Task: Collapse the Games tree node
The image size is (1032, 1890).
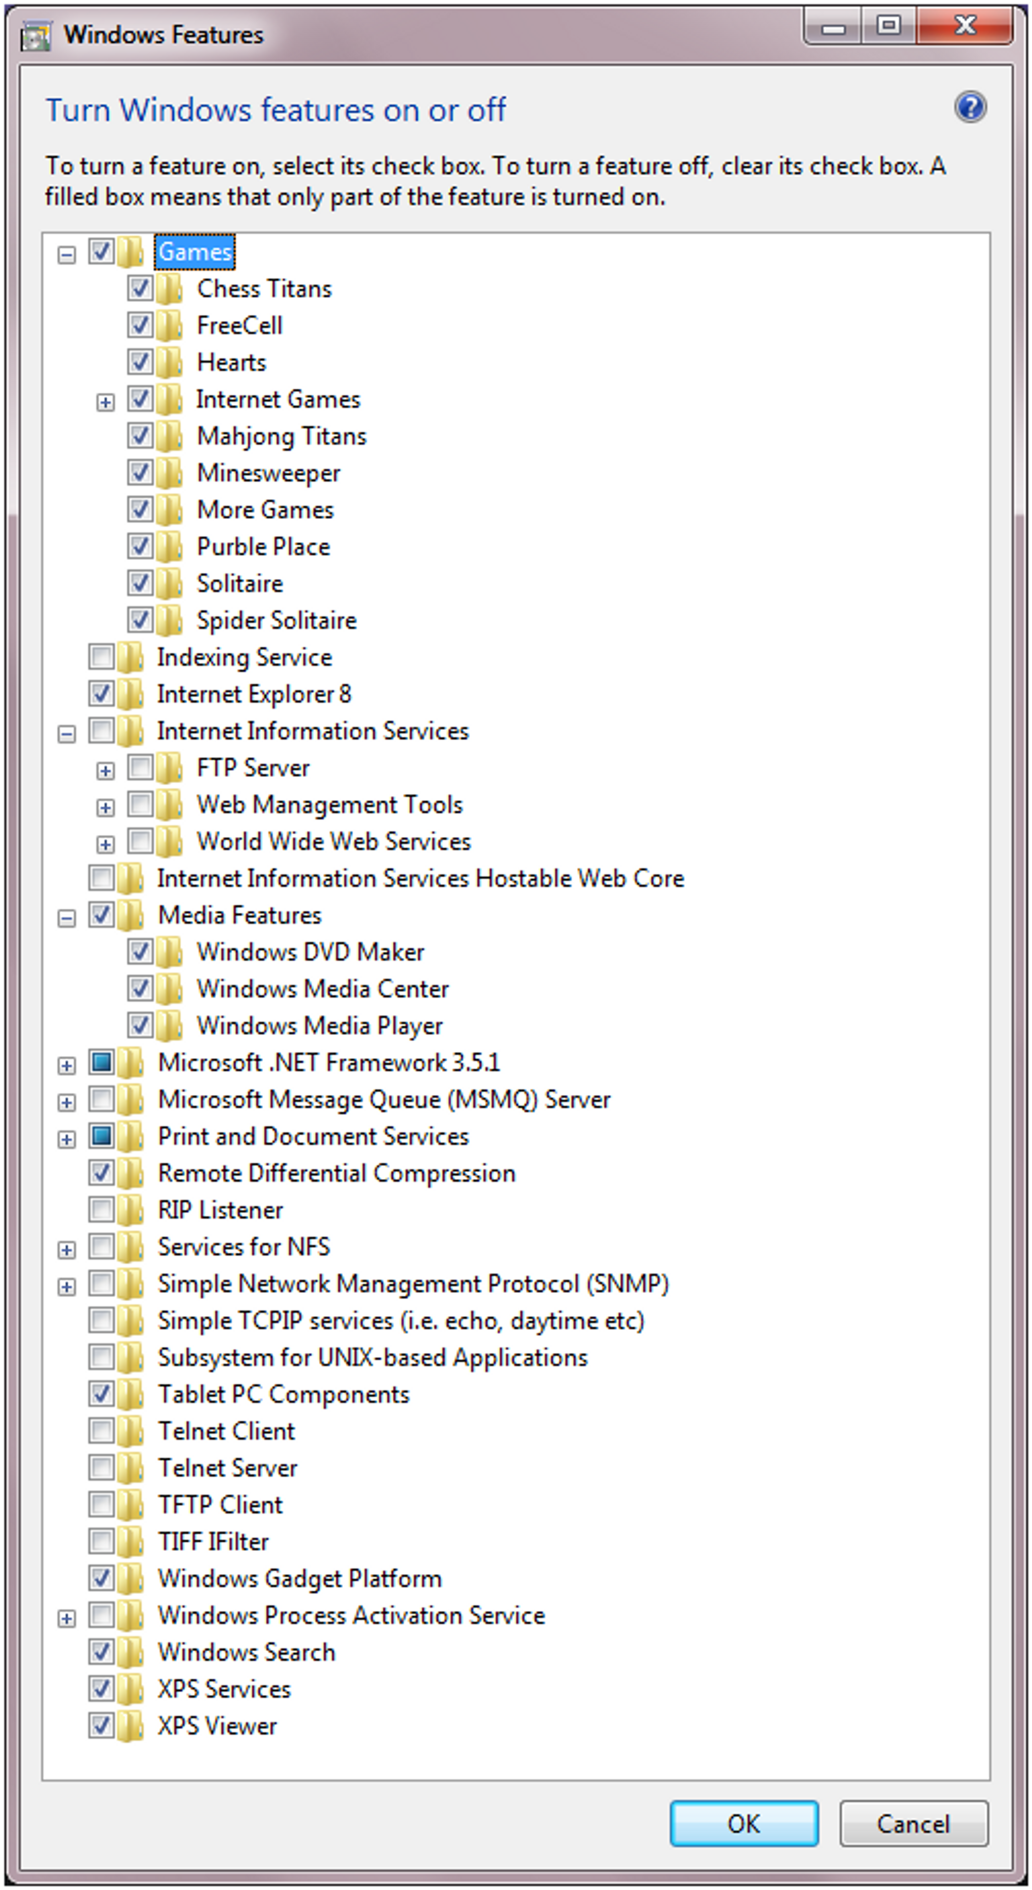Action: point(67,255)
